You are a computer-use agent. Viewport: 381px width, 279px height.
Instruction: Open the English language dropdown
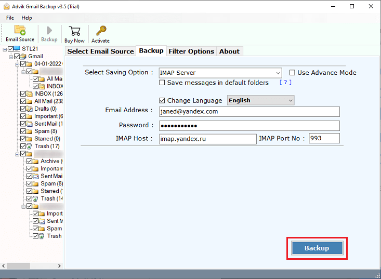tap(261, 100)
